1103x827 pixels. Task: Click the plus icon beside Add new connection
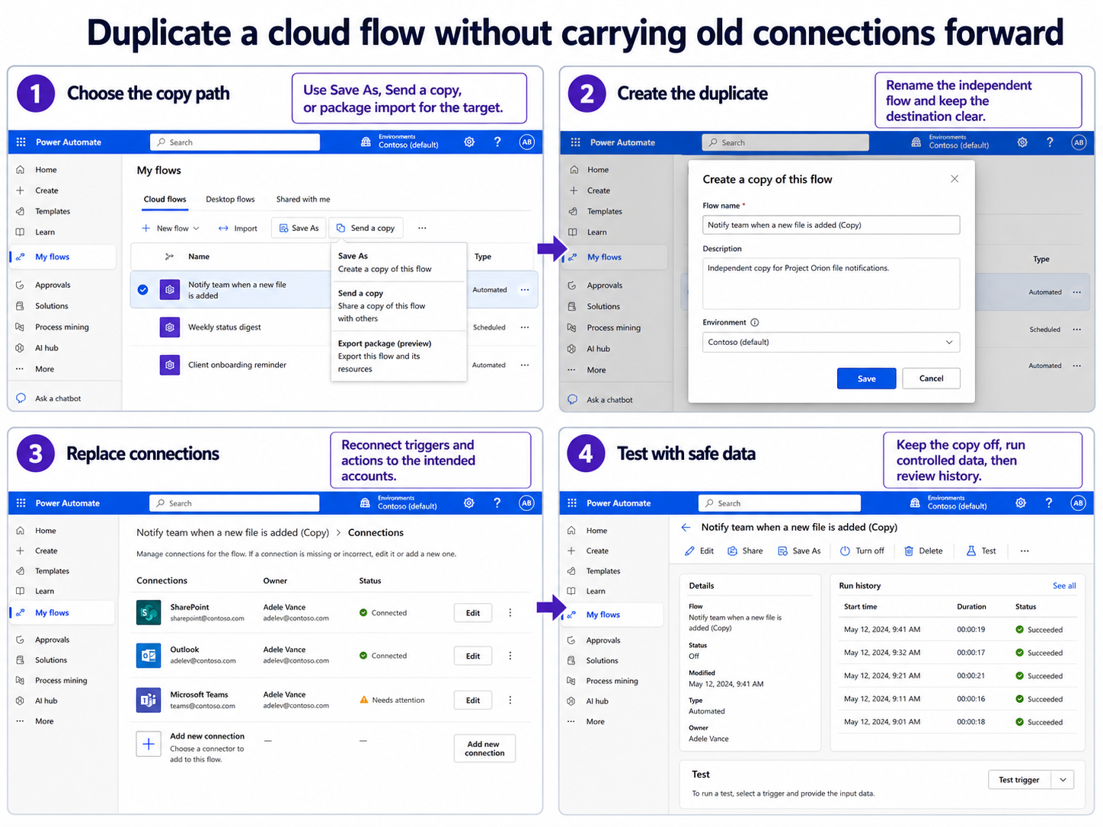tap(149, 743)
